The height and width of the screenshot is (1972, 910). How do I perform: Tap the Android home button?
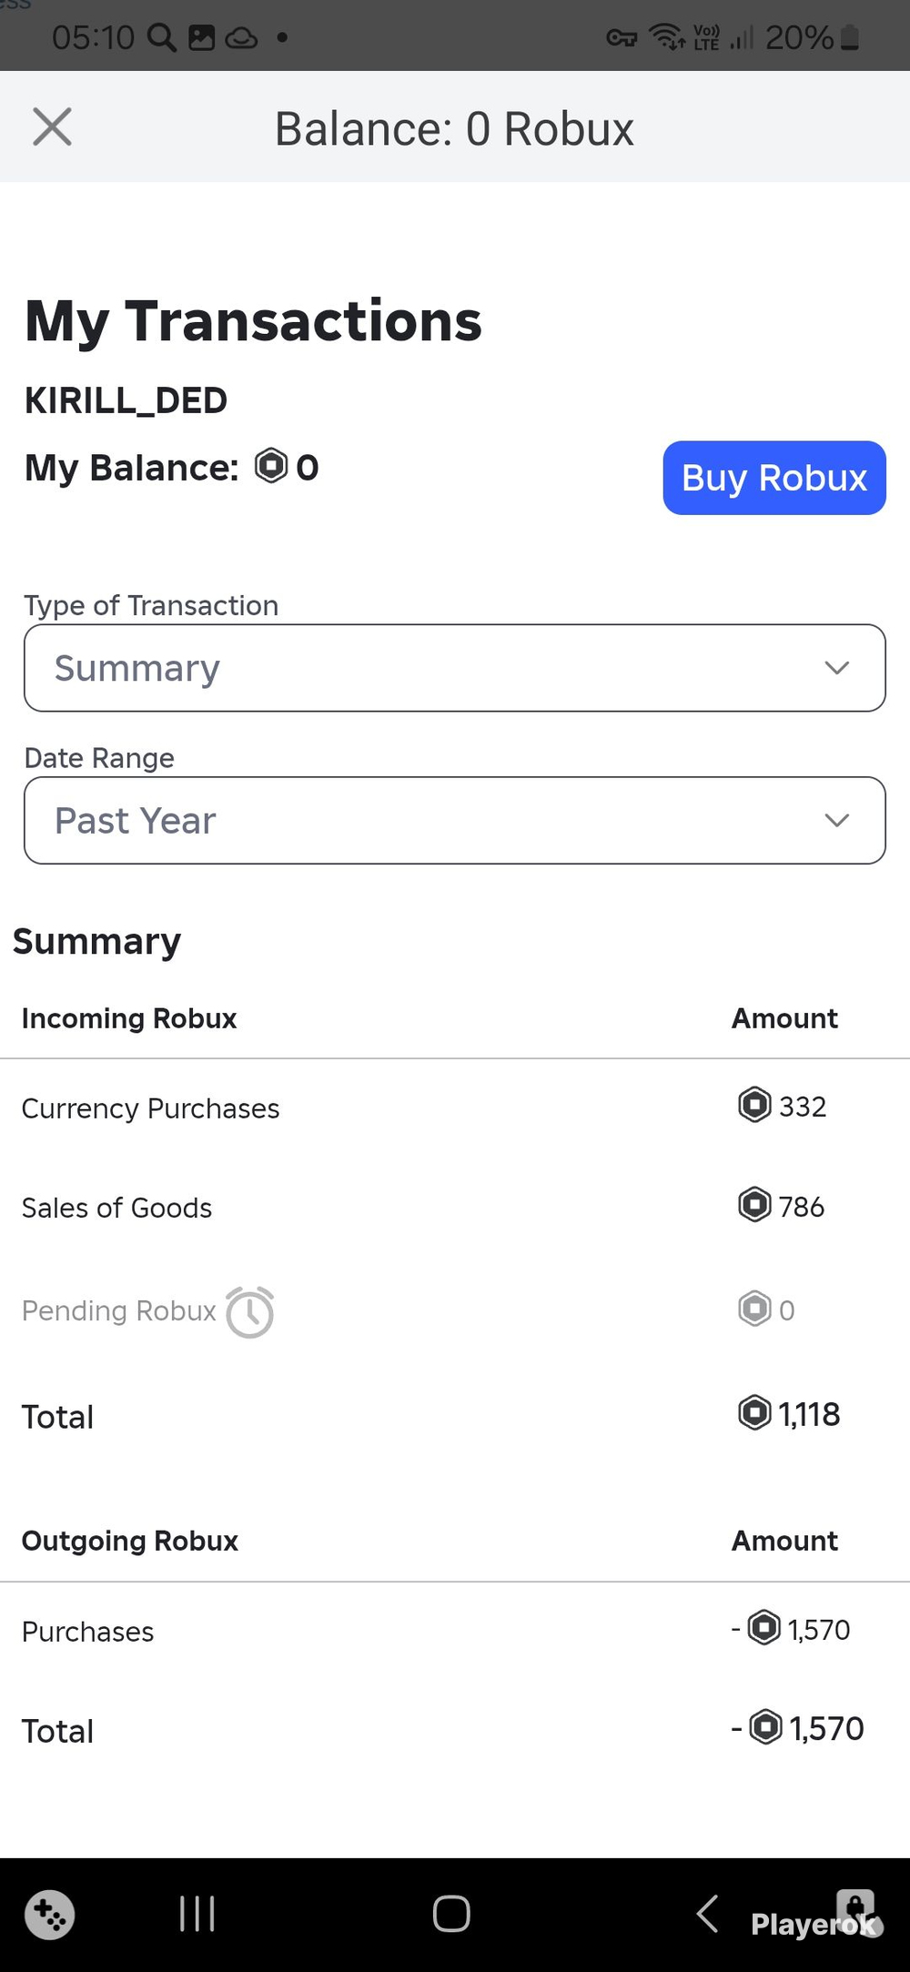(451, 1914)
